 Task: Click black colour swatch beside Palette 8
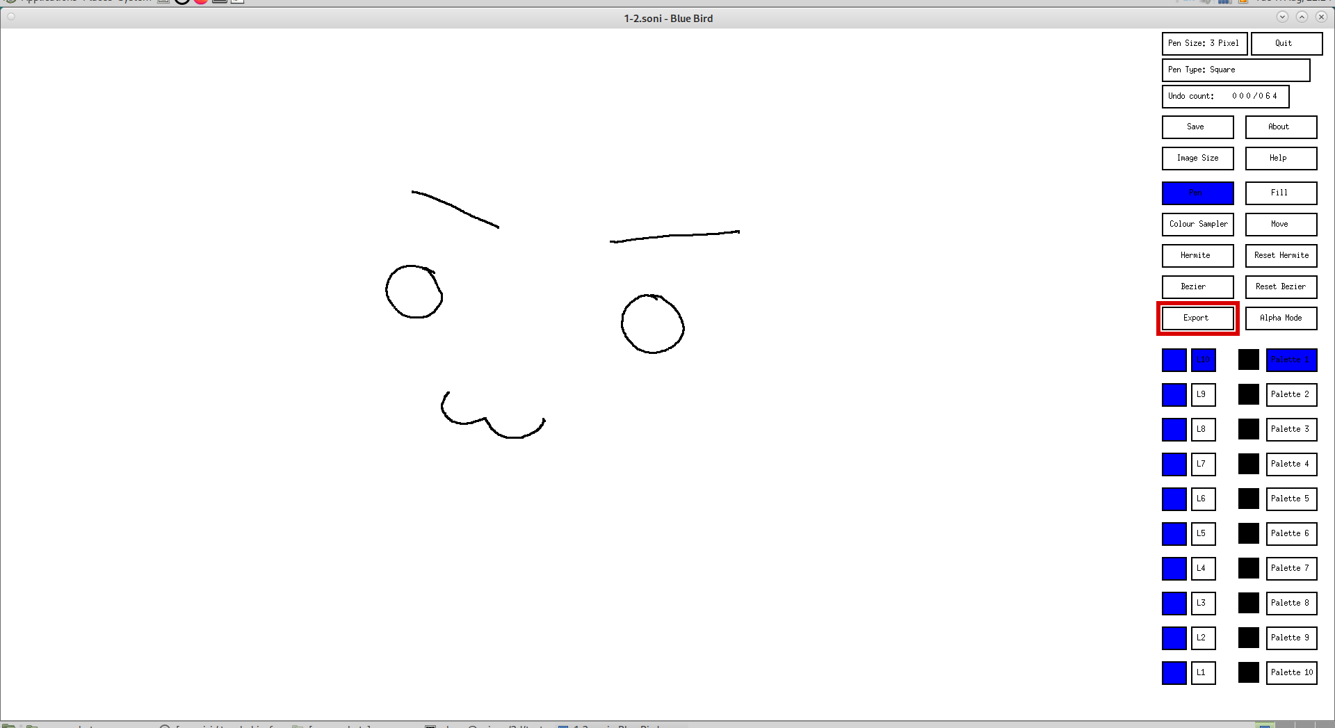1249,603
